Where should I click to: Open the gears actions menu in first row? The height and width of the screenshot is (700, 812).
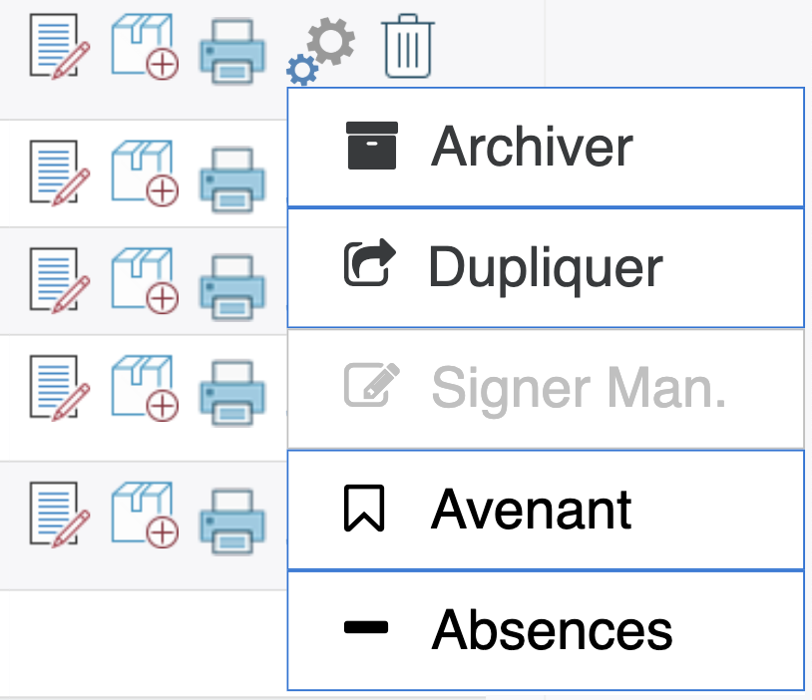pos(321,51)
